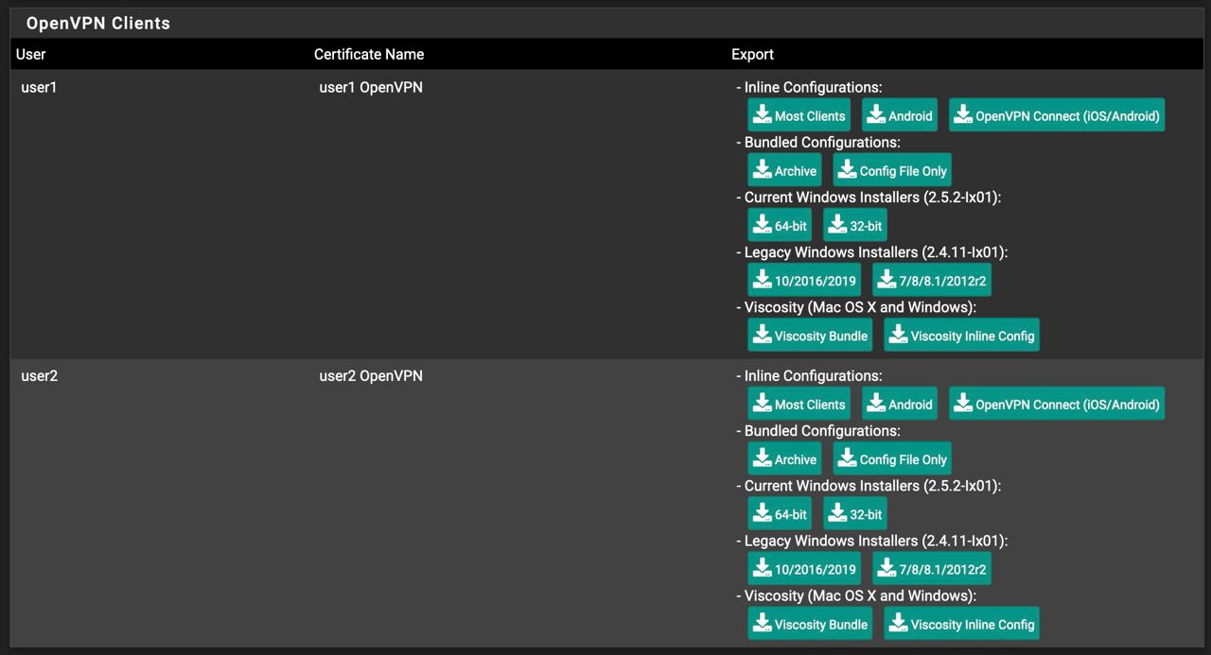Image resolution: width=1211 pixels, height=655 pixels.
Task: Click the 'user1 OpenVPN' certificate name
Action: pyautogui.click(x=371, y=87)
